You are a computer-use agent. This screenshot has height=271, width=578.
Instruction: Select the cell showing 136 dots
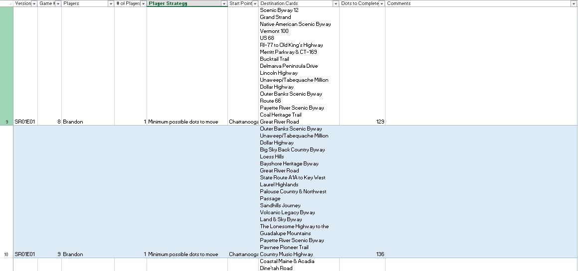pos(362,254)
